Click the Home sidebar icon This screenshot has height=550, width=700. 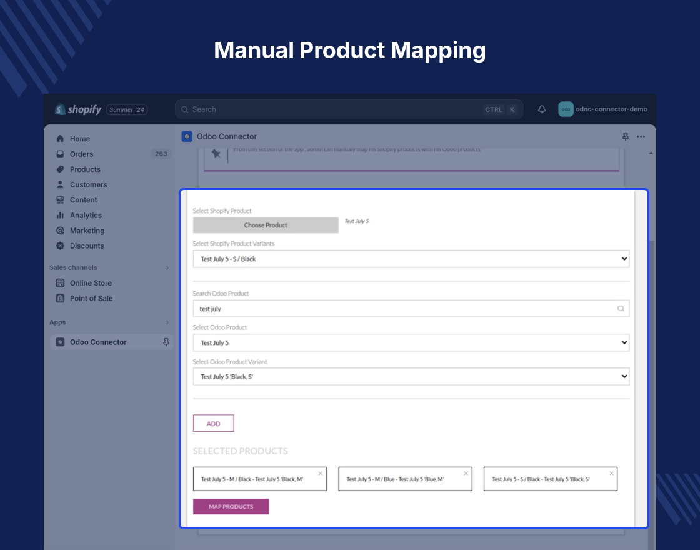(60, 139)
